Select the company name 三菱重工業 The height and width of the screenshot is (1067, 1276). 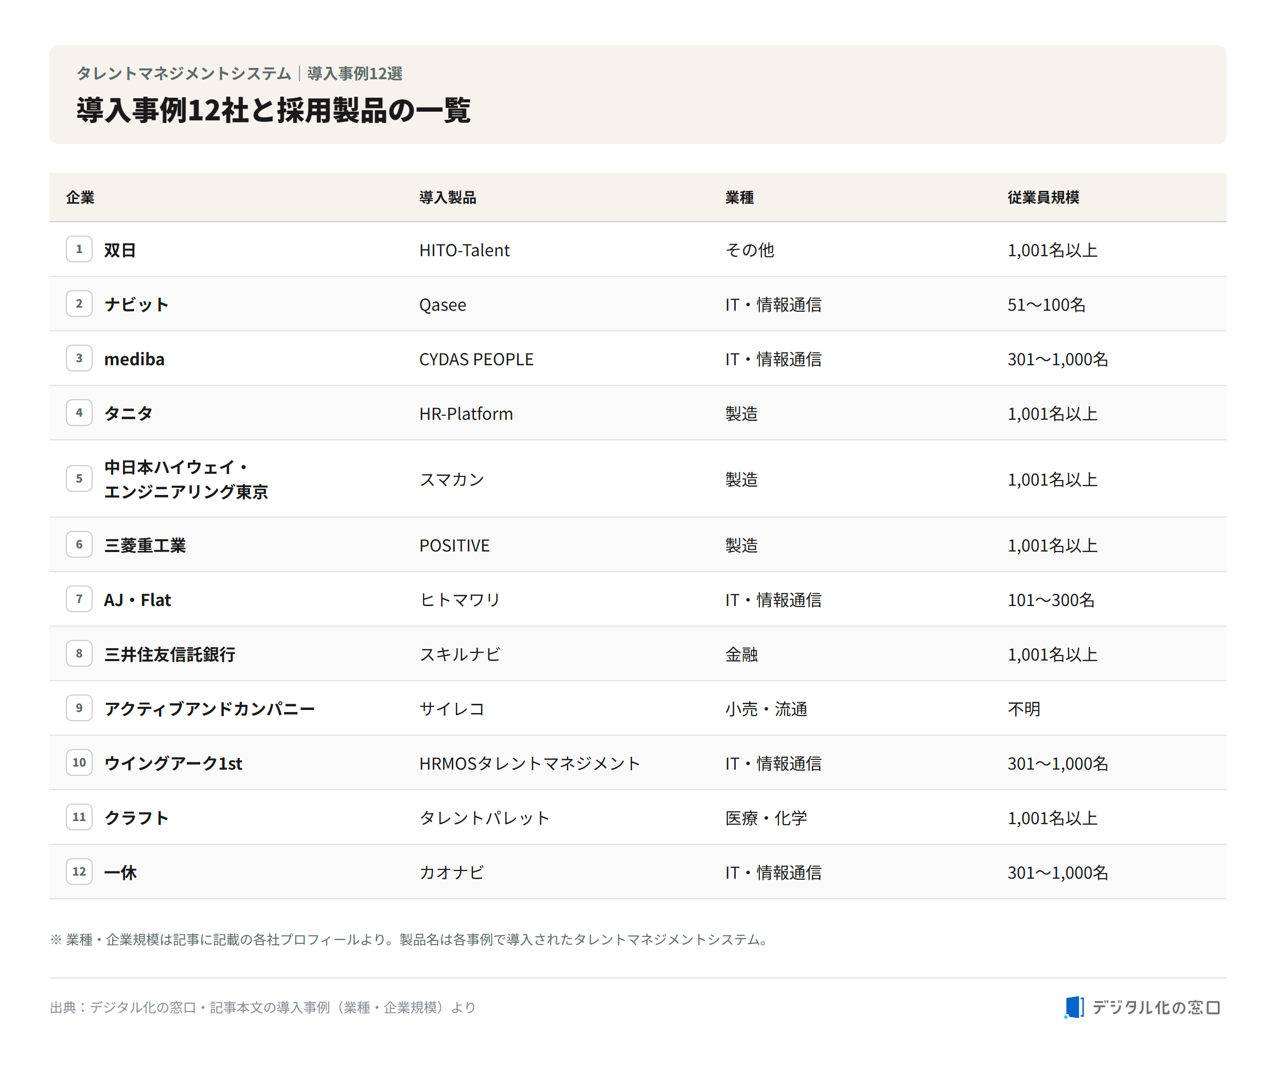(x=145, y=545)
